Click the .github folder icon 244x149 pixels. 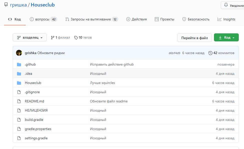point(19,65)
